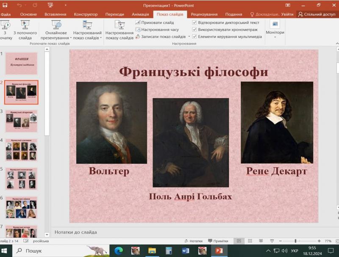Toggle the Примітки comments button

click(x=218, y=241)
